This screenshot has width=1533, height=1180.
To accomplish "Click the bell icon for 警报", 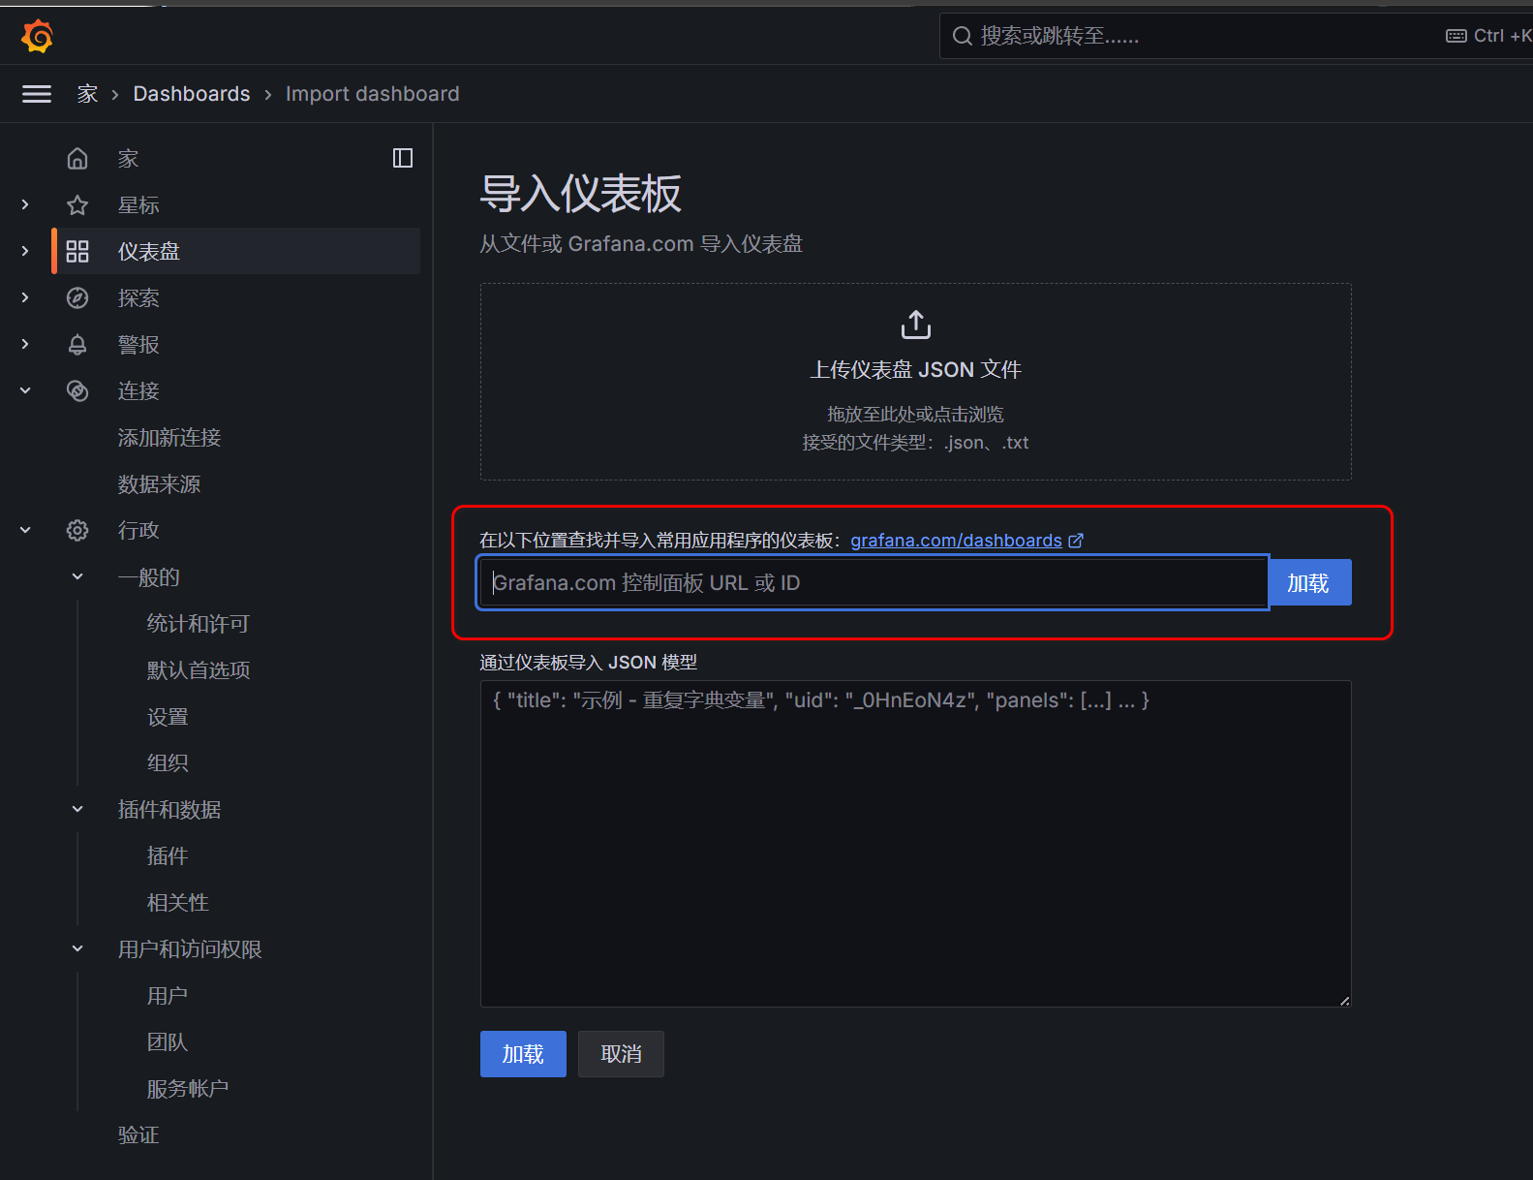I will [x=77, y=344].
